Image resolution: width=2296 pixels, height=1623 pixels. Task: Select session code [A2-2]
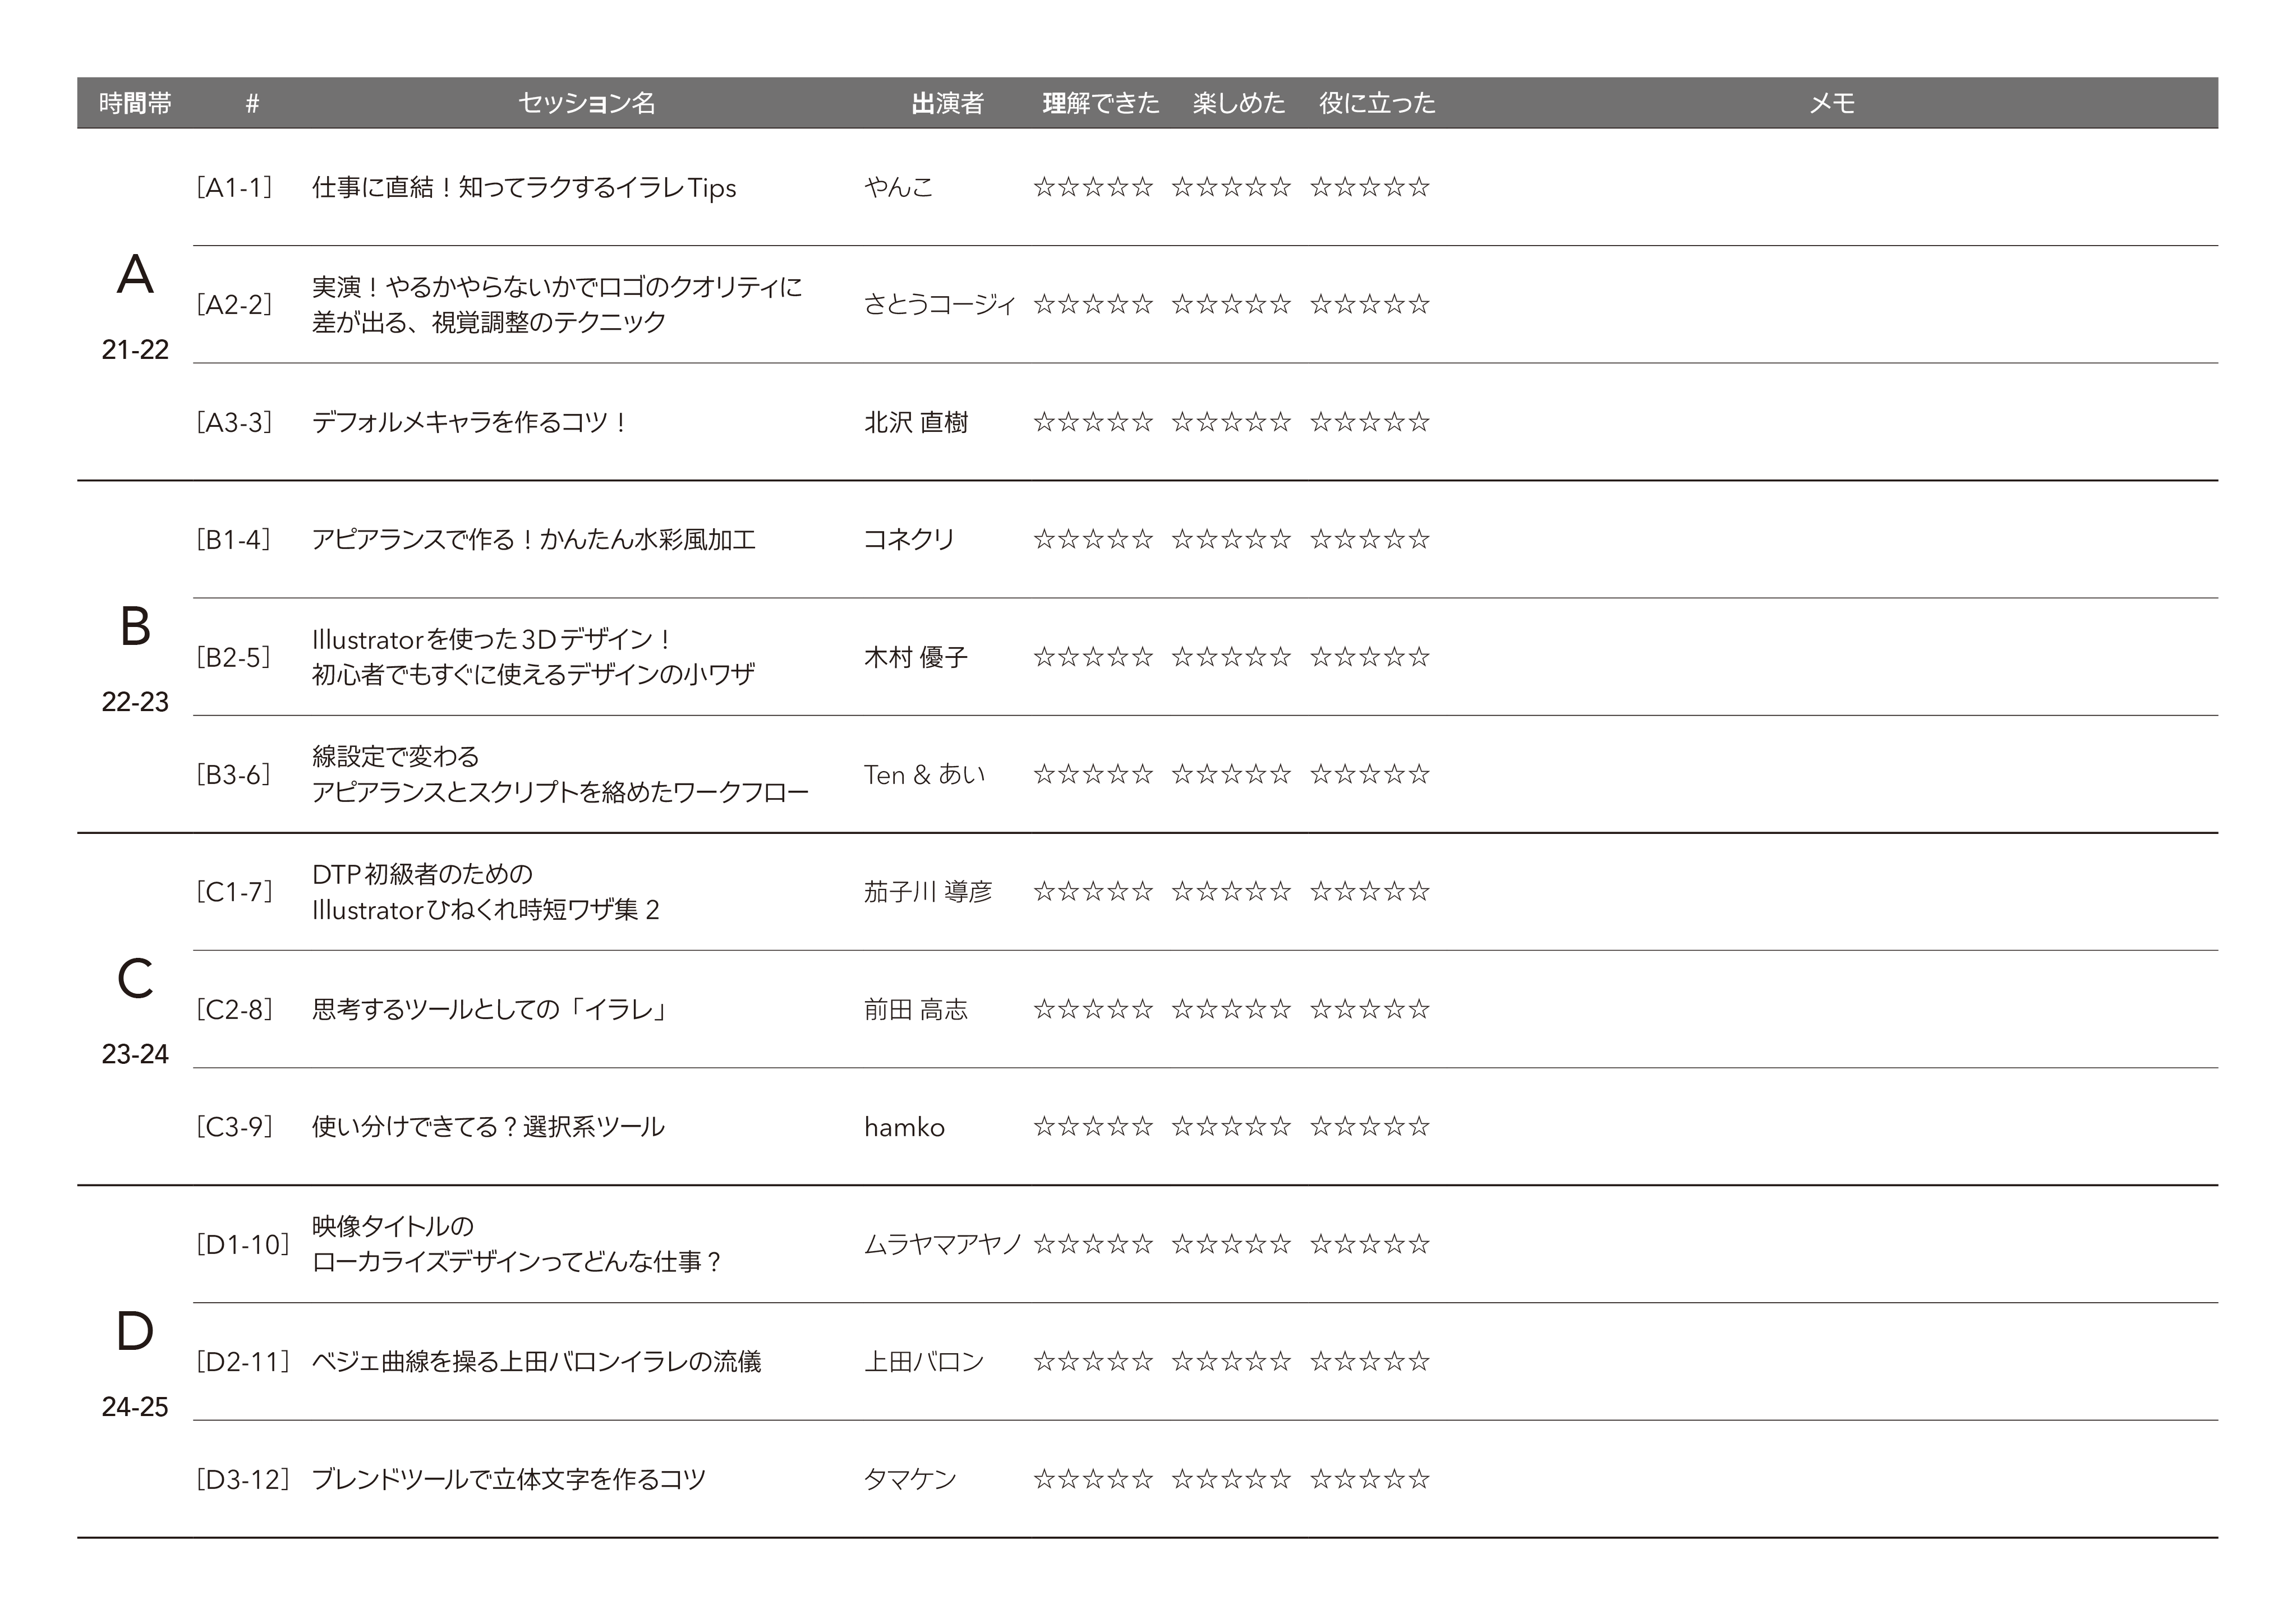pyautogui.click(x=234, y=304)
